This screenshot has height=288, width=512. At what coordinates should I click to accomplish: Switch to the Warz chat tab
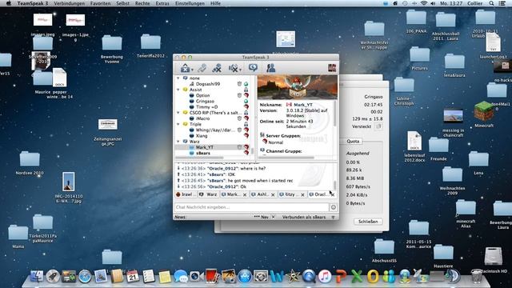(x=209, y=194)
